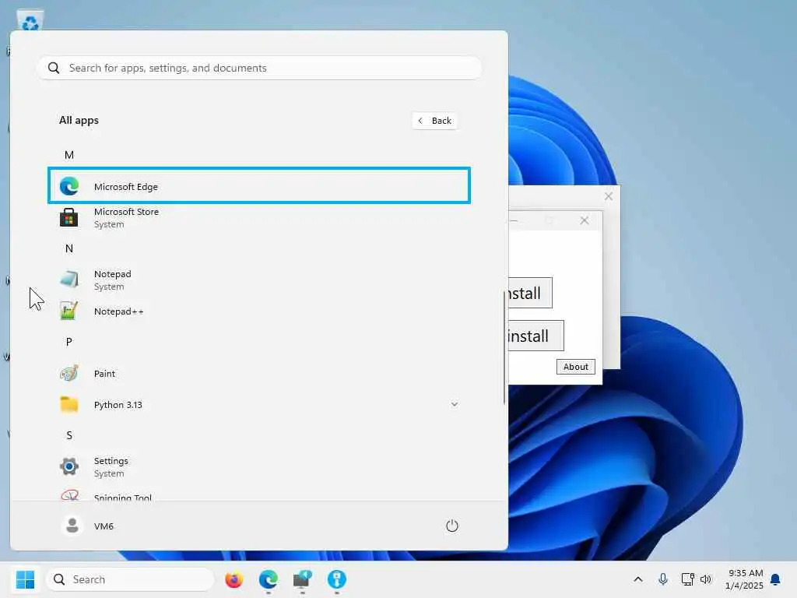Jump to the letter P header

69,342
